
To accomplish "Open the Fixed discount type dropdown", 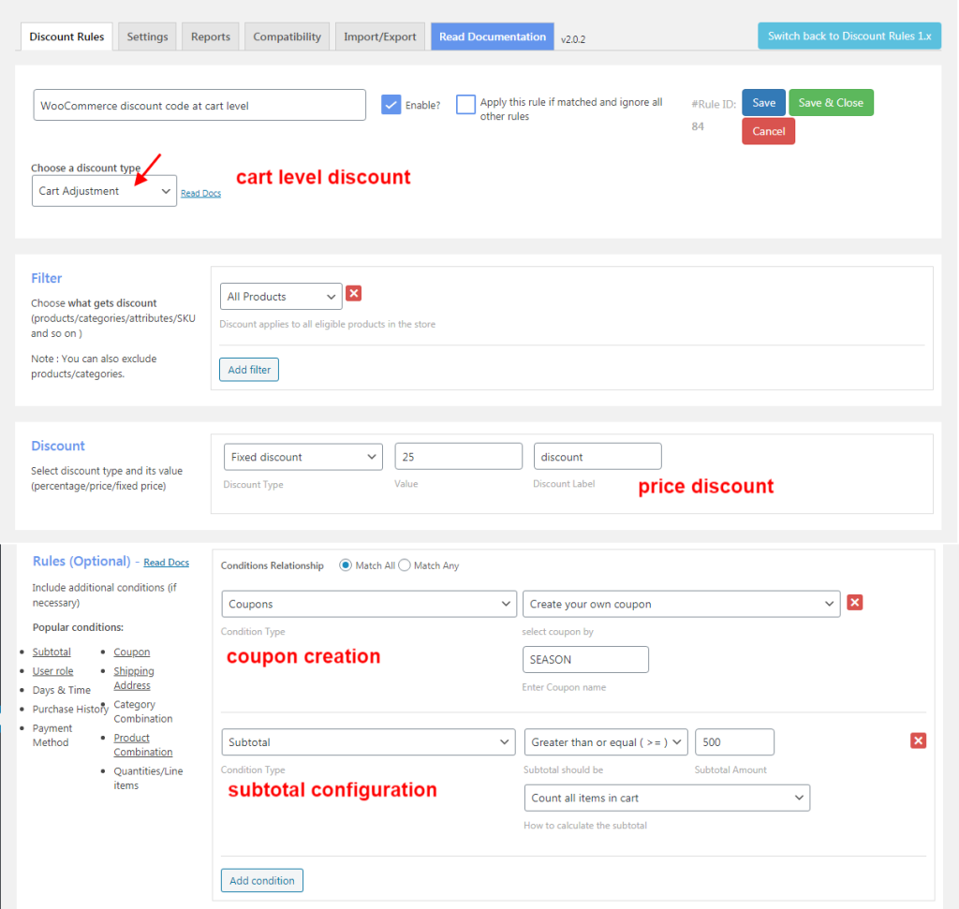I will click(x=303, y=457).
